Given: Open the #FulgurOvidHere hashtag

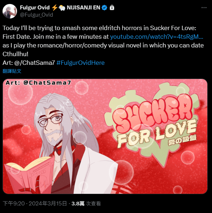Looking at the screenshot, I should pyautogui.click(x=80, y=63).
